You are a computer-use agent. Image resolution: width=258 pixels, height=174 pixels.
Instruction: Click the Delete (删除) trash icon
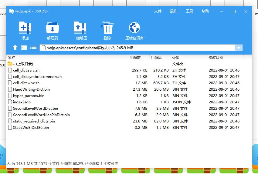coord(107,28)
